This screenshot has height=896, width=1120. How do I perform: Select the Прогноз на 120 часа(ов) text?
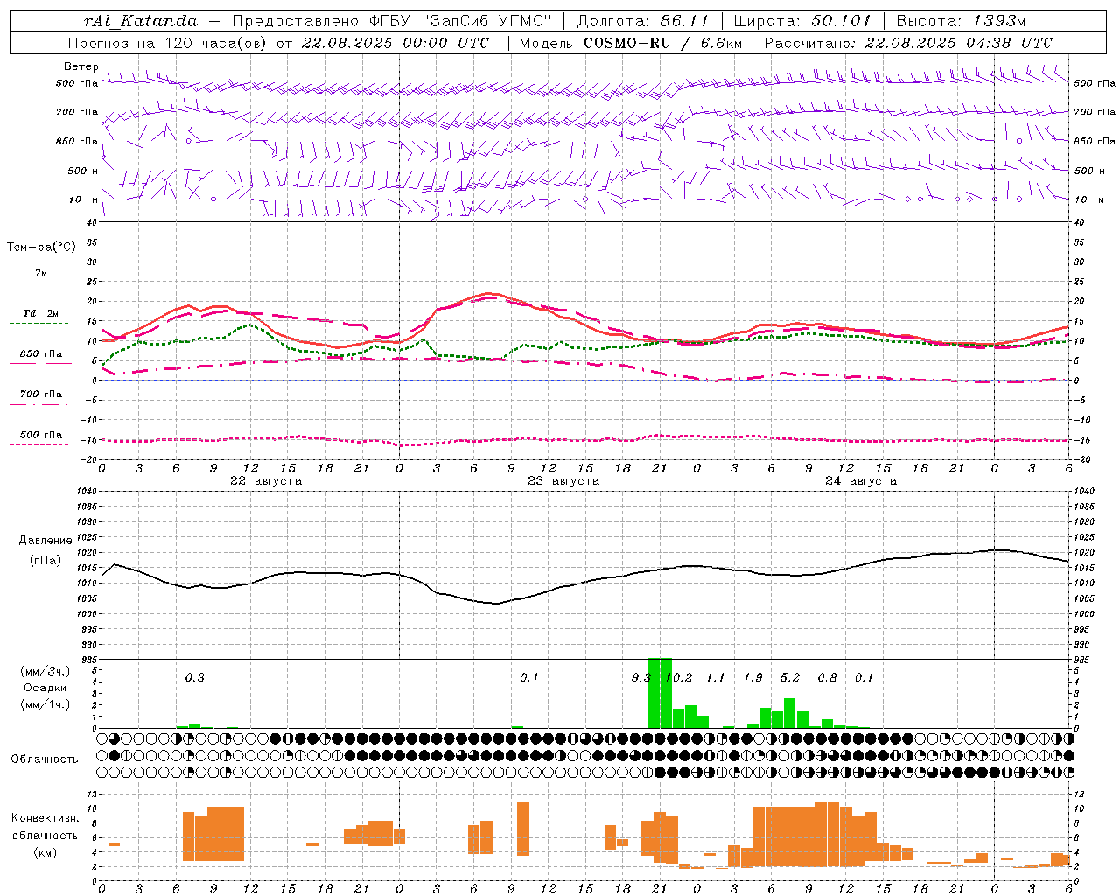click(x=169, y=43)
